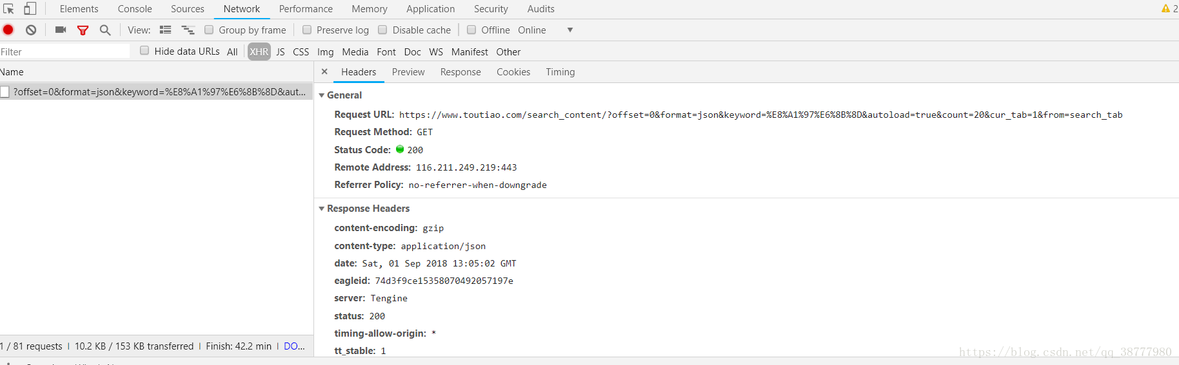This screenshot has height=365, width=1179.
Task: Click the capture screenshots camera icon
Action: click(x=61, y=30)
